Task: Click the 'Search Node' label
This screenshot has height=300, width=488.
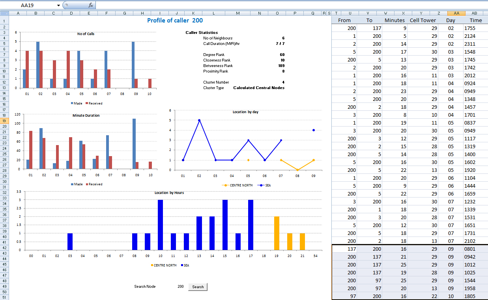Action: [145, 287]
